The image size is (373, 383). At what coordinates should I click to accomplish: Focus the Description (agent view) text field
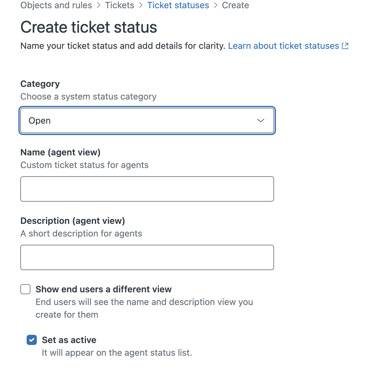147,257
